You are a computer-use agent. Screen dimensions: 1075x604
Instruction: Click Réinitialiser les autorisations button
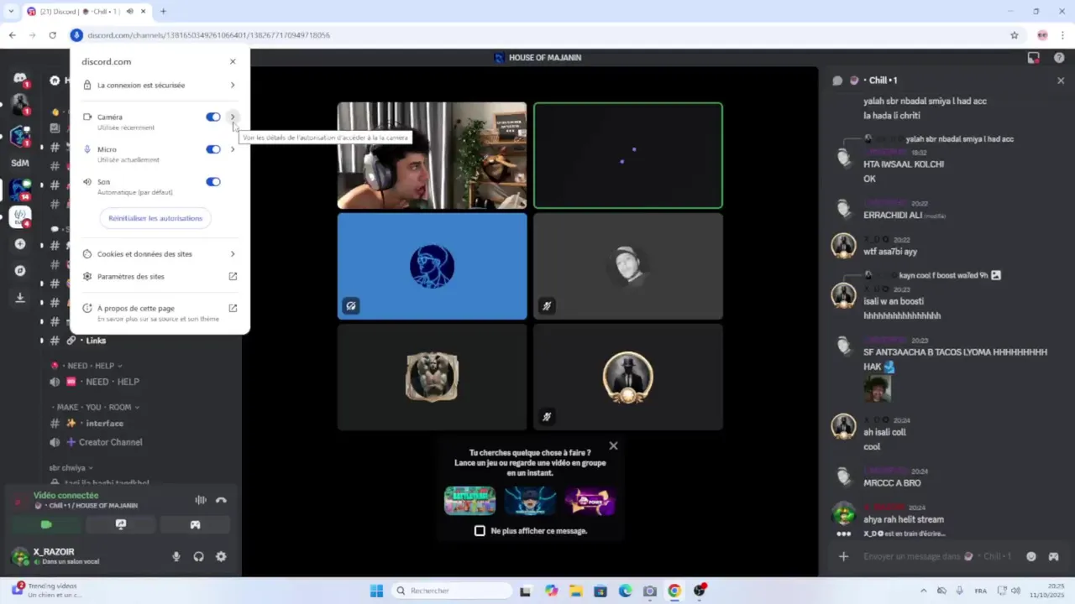155,218
